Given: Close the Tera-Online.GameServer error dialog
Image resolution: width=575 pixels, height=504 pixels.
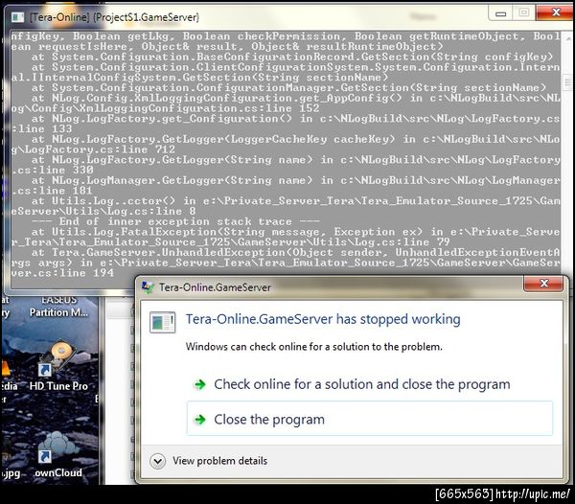Looking at the screenshot, I should click(543, 284).
